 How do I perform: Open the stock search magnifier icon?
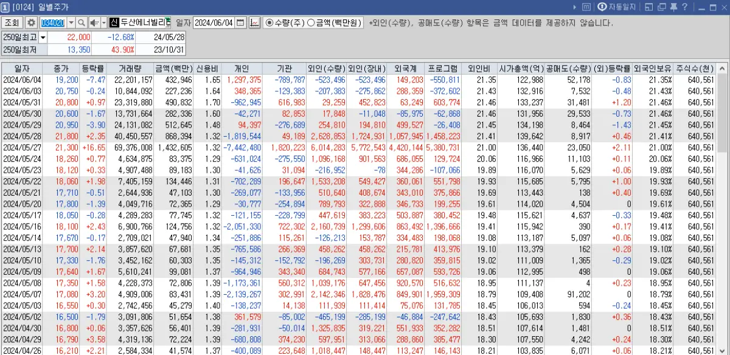tap(81, 21)
